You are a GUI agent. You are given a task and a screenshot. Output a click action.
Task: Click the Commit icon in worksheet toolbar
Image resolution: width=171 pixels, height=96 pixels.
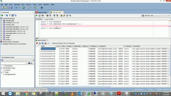click(54, 15)
